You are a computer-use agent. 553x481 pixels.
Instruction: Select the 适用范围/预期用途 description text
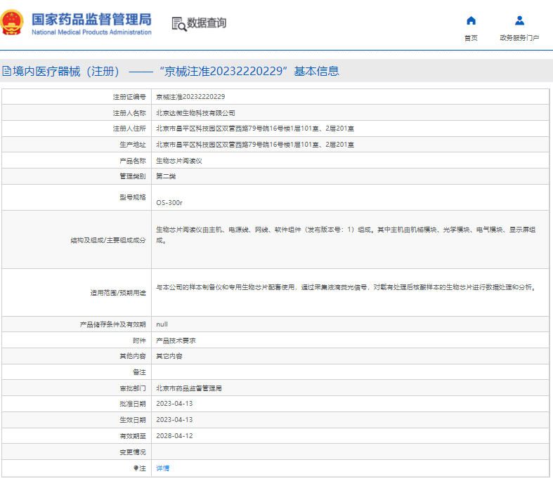coord(346,287)
